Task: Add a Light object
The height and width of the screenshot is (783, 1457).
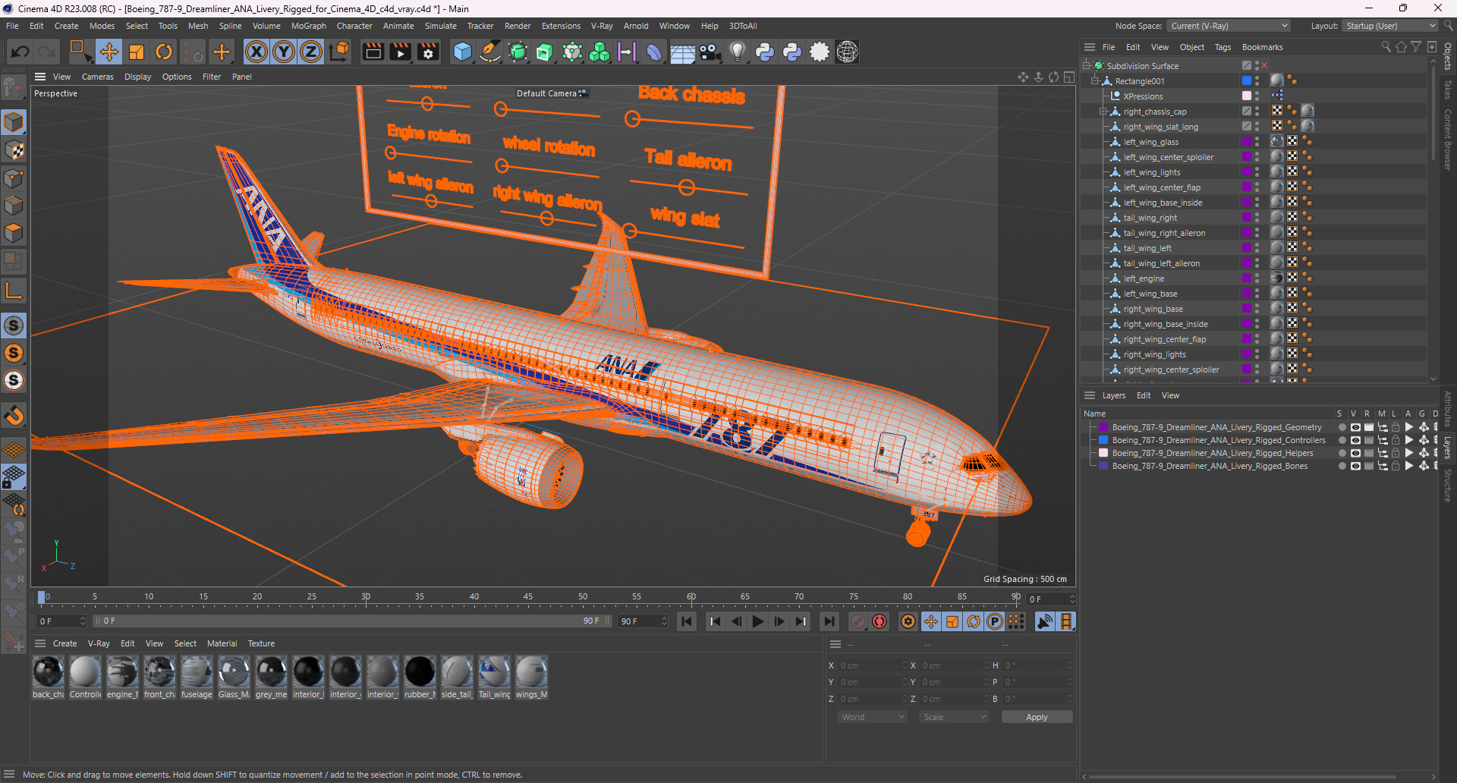Action: [x=737, y=52]
